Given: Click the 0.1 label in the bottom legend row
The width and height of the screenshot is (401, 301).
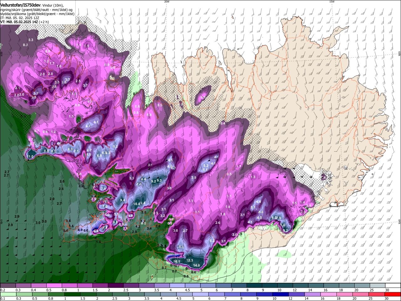Looking at the screenshot, I should coord(3,298).
